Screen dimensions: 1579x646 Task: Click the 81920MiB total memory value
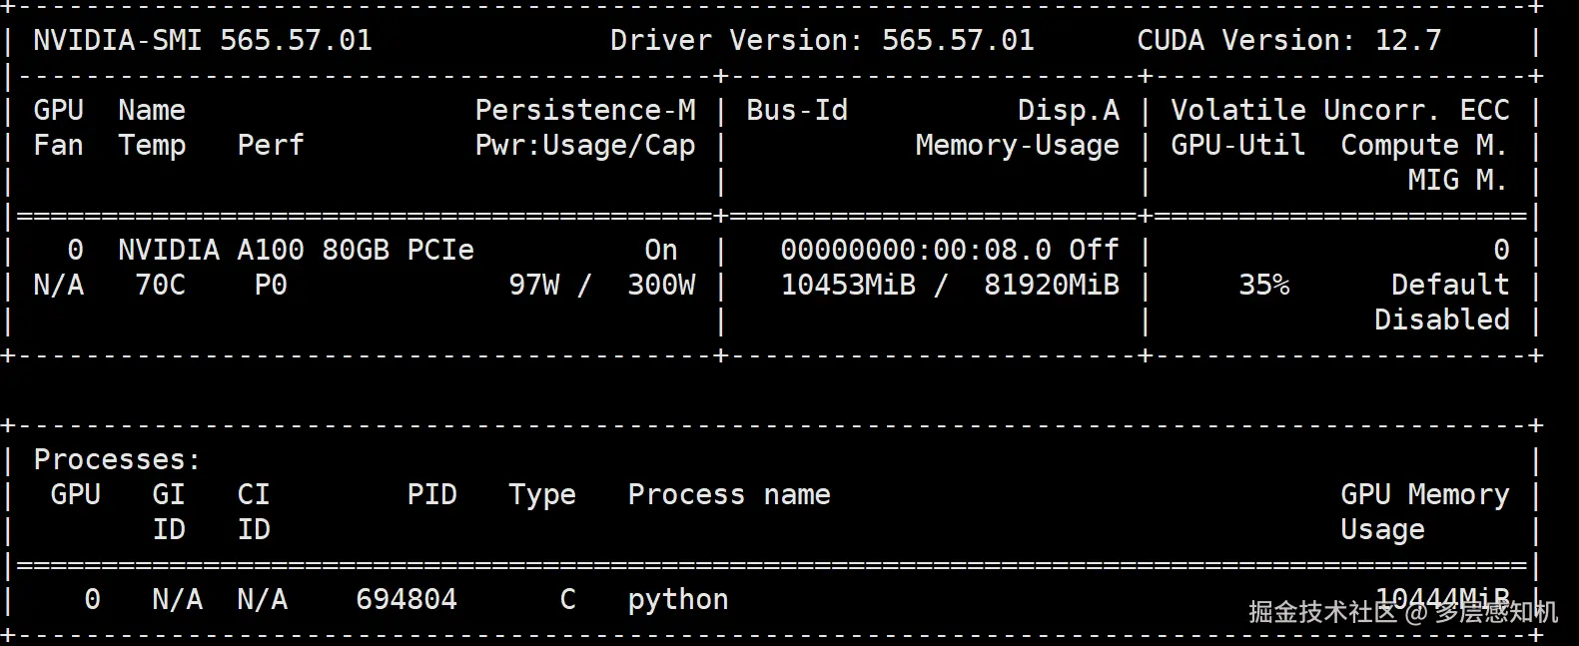pos(1052,286)
